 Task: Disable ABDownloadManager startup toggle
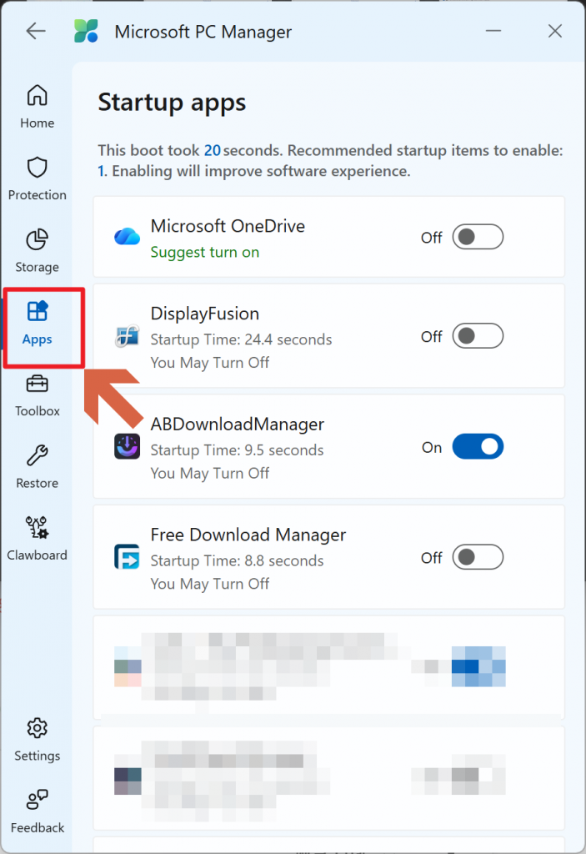(x=478, y=447)
